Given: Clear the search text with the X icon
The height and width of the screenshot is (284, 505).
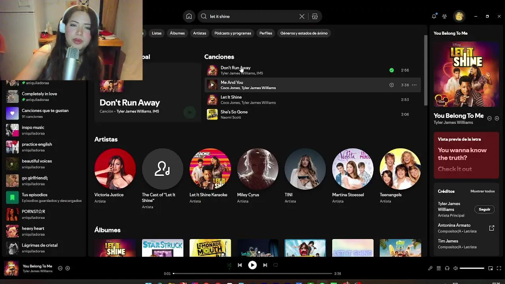Looking at the screenshot, I should point(302,16).
